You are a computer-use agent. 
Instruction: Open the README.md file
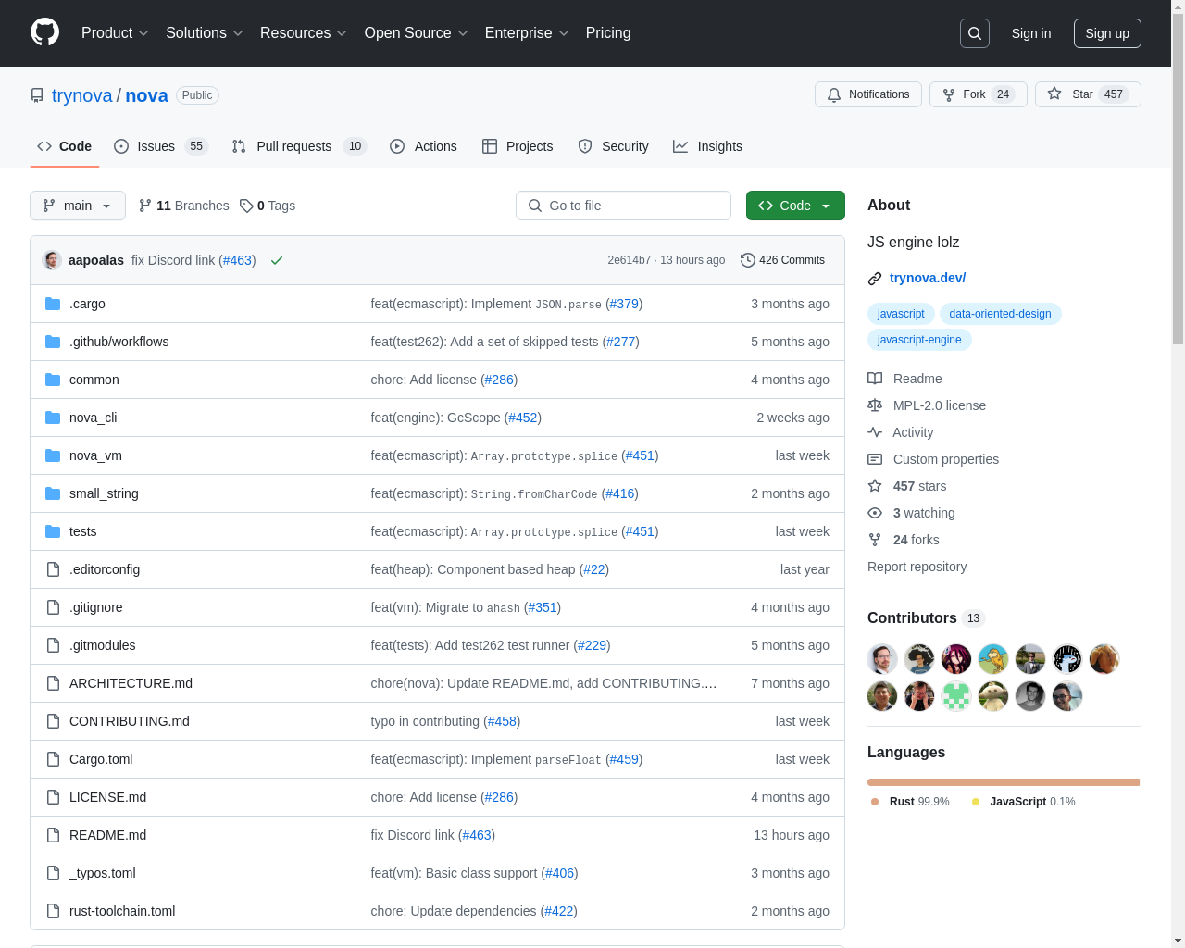(x=107, y=835)
